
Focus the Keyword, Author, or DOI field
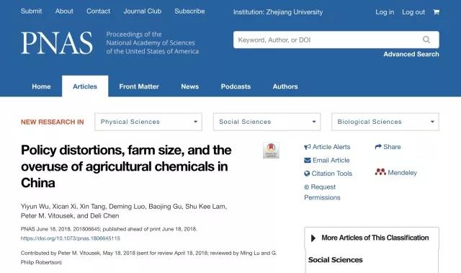click(336, 40)
